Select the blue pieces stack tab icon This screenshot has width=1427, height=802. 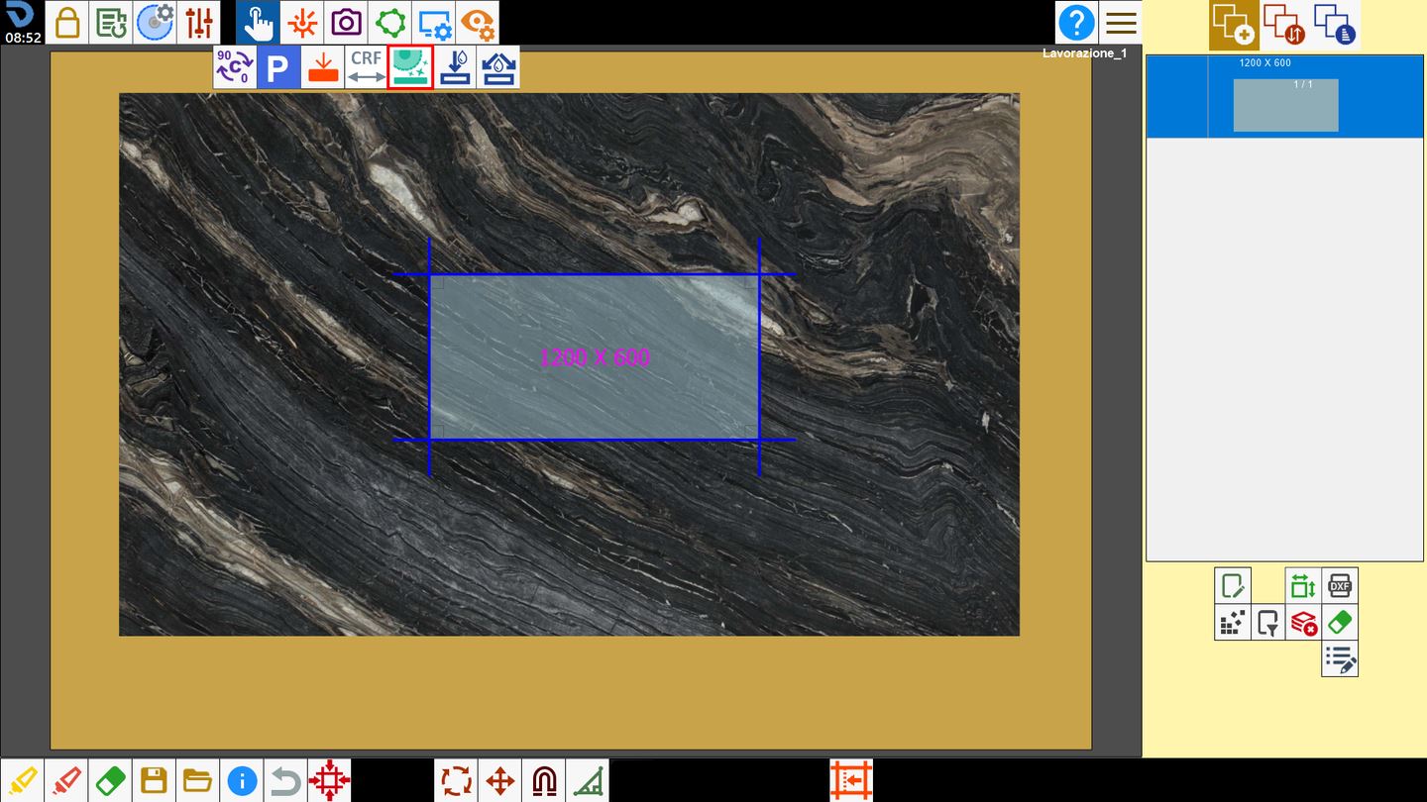click(1334, 25)
